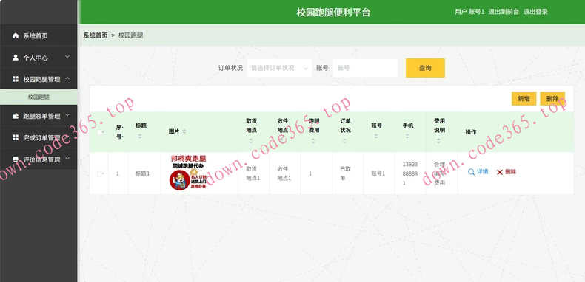
Task: Click the icon beside 跑腿领单管理
Action: 16,116
